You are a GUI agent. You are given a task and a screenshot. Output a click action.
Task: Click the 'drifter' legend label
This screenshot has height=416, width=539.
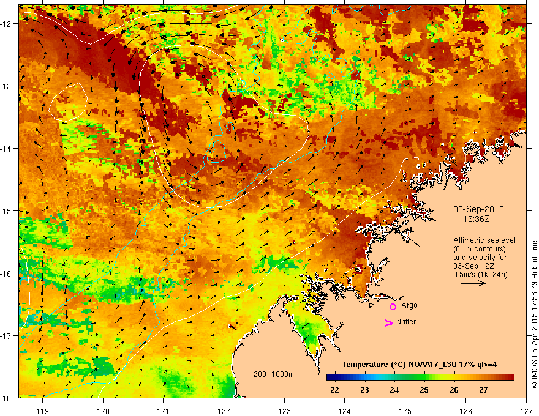tap(406, 322)
